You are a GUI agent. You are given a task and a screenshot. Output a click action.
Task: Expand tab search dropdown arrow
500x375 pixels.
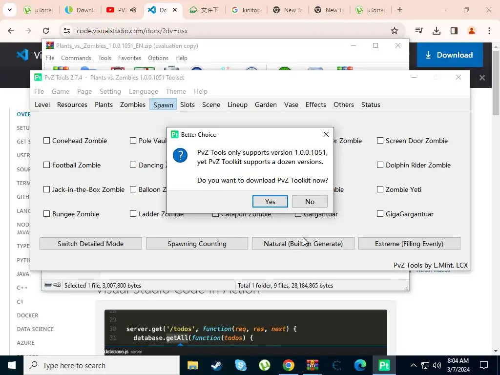coord(10,10)
